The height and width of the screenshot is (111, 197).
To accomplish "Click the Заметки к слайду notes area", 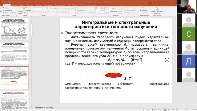I will point(44,108).
